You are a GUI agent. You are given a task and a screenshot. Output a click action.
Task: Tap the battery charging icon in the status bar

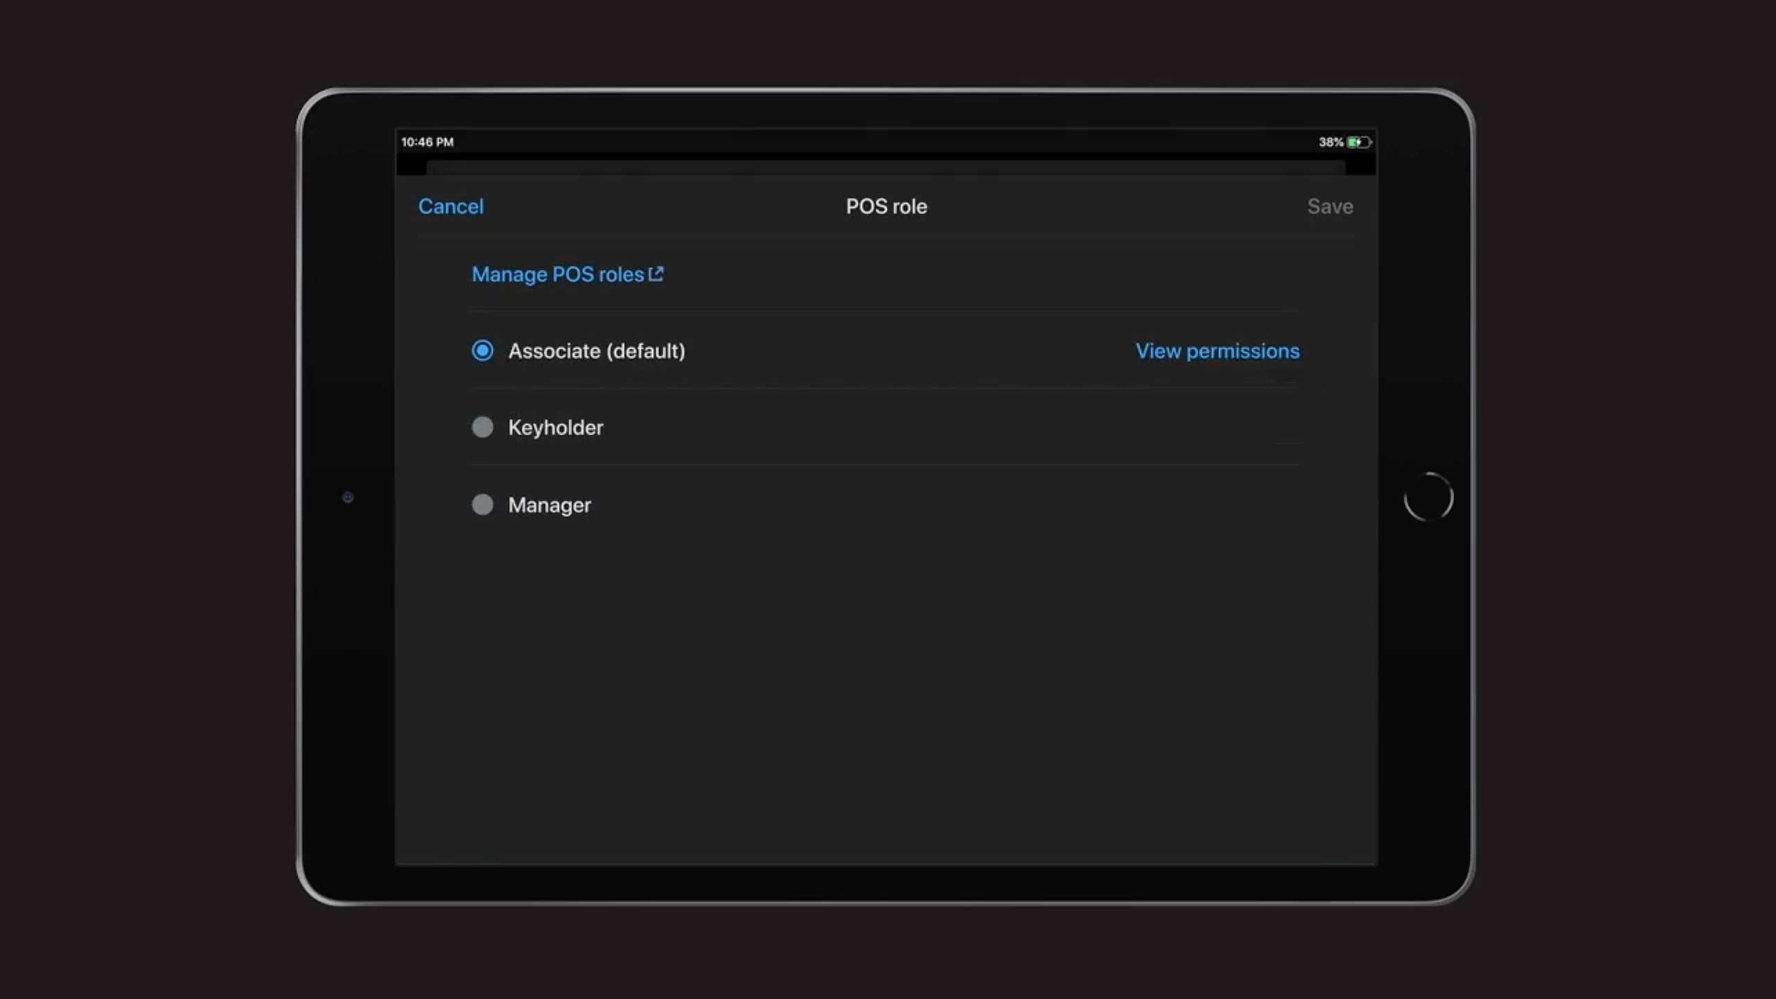point(1358,142)
